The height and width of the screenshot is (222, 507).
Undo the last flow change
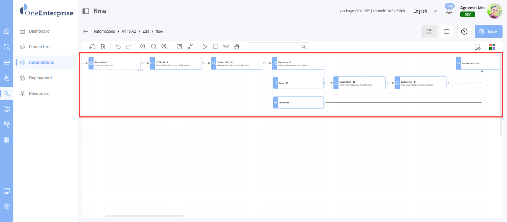tap(118, 47)
